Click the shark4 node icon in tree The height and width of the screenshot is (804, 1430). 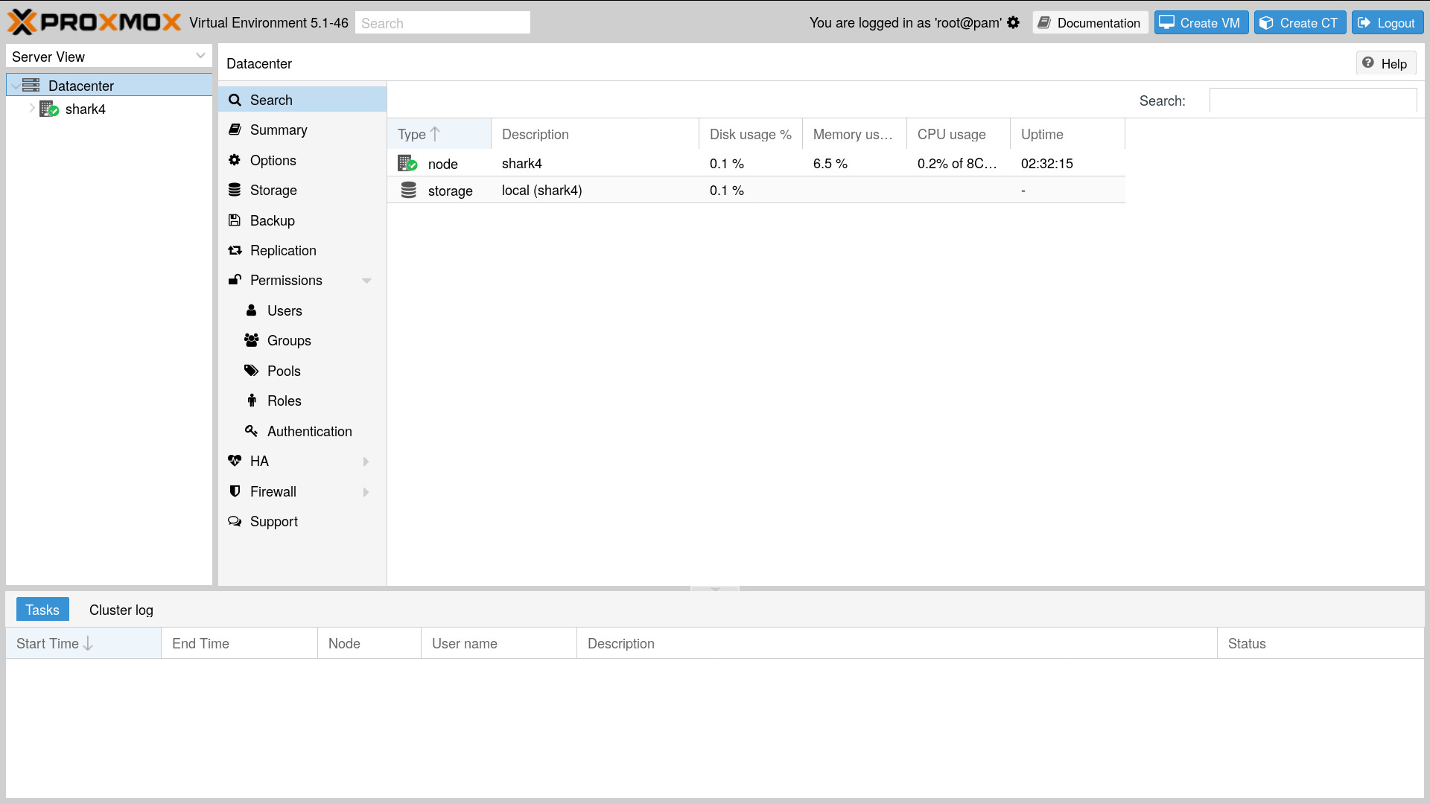pos(49,109)
